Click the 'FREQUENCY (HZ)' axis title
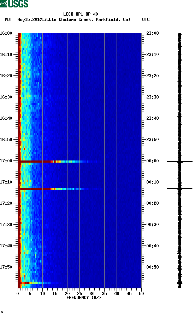195x316 pixels. click(x=84, y=298)
